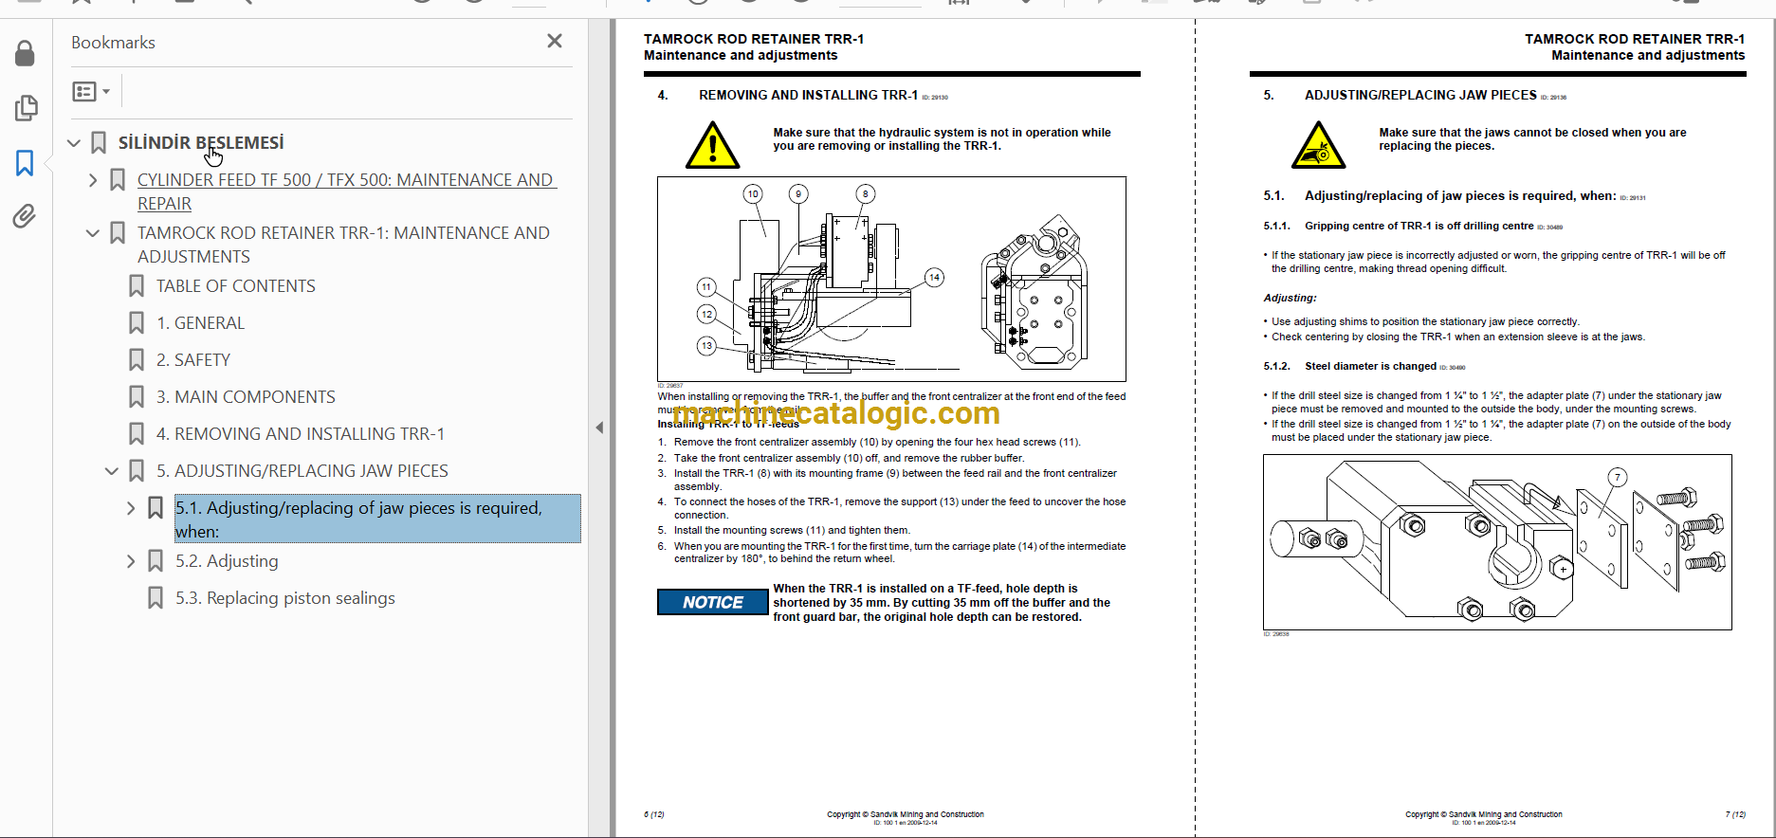
Task: Click step 'Install the mounting screws (11)'
Action: [792, 530]
